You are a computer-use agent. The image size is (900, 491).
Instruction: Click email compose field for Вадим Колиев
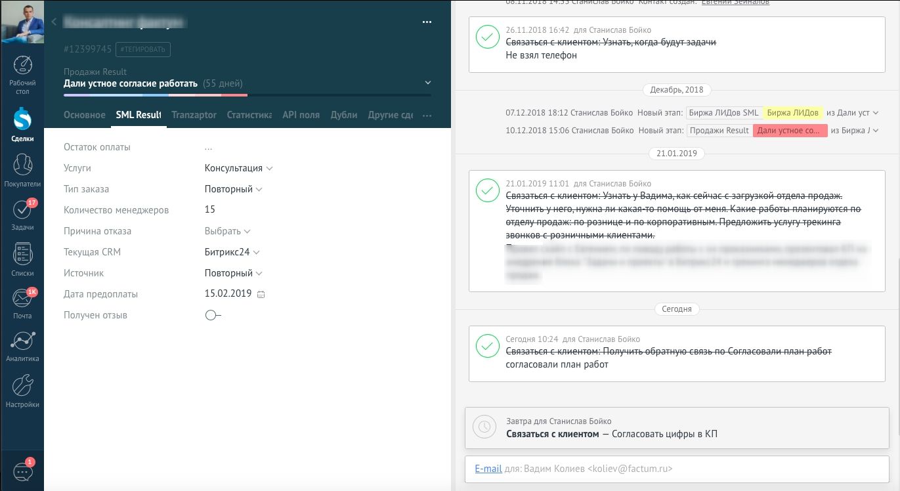click(677, 469)
